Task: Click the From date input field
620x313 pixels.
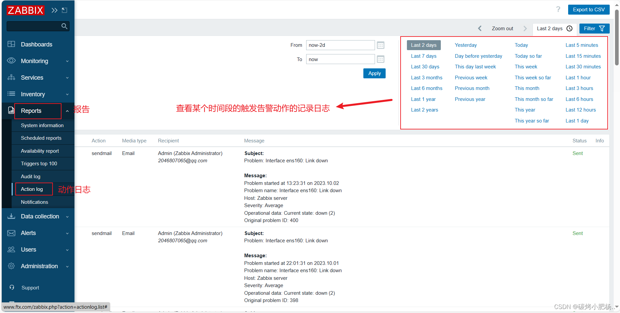Action: click(x=340, y=45)
